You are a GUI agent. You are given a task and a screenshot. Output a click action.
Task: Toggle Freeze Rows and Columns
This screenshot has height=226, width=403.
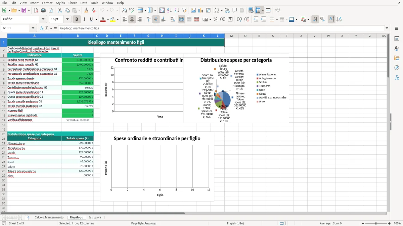point(258,10)
